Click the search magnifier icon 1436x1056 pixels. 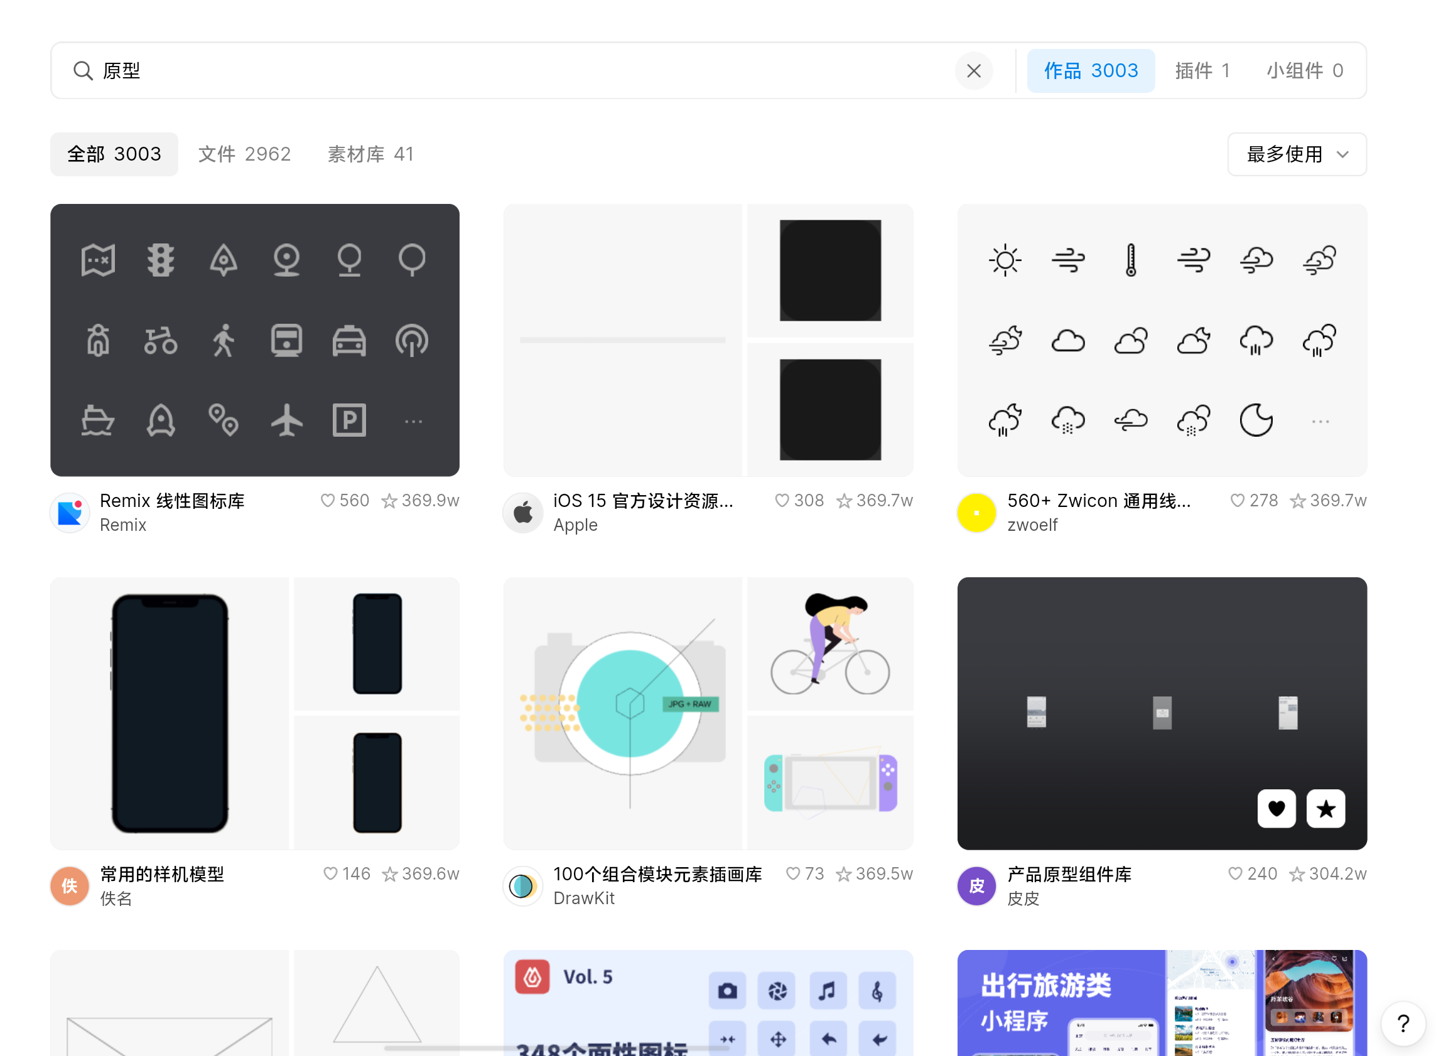click(x=82, y=71)
